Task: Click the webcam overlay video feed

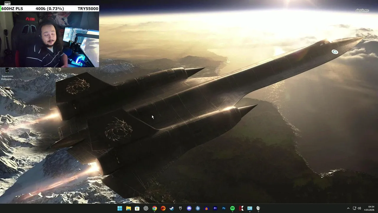Action: 50,39
